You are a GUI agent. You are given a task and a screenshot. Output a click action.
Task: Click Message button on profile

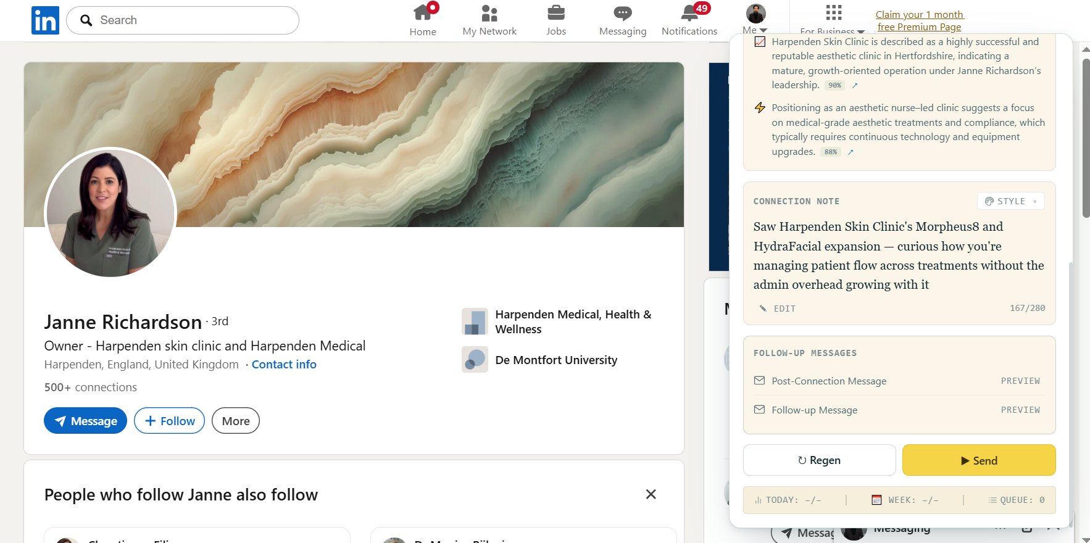click(x=85, y=421)
